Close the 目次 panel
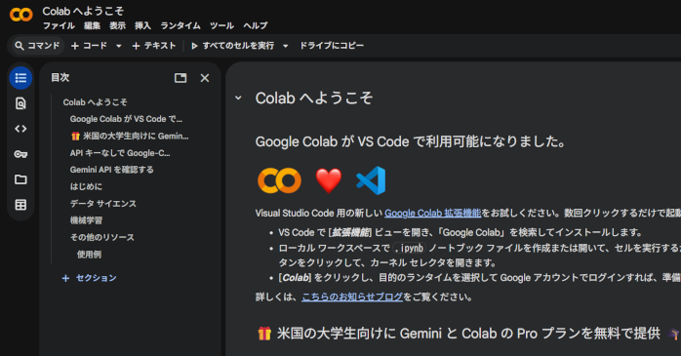 [x=205, y=78]
